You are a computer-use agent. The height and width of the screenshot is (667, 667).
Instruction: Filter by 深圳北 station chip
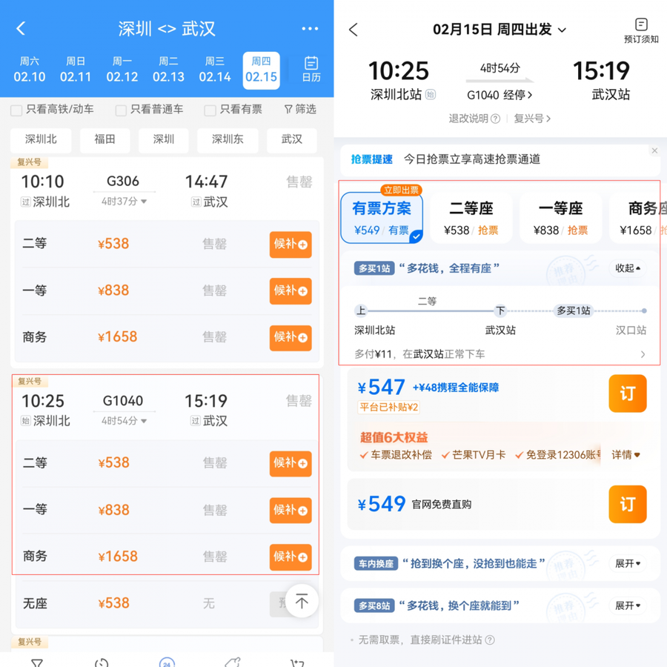click(41, 139)
